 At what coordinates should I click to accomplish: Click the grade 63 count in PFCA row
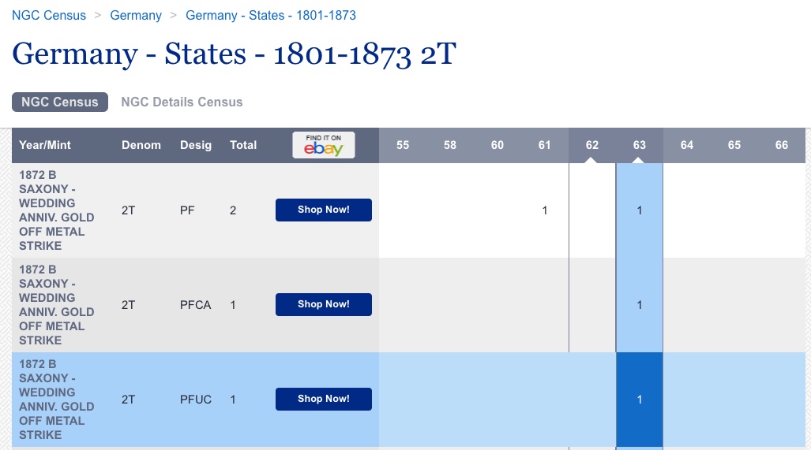click(640, 305)
